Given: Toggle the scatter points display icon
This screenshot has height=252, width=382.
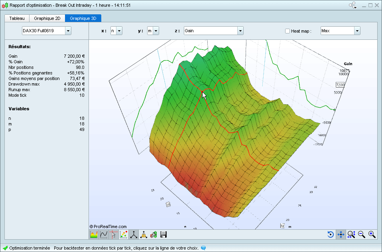Looking at the screenshot, I should pyautogui.click(x=124, y=234).
